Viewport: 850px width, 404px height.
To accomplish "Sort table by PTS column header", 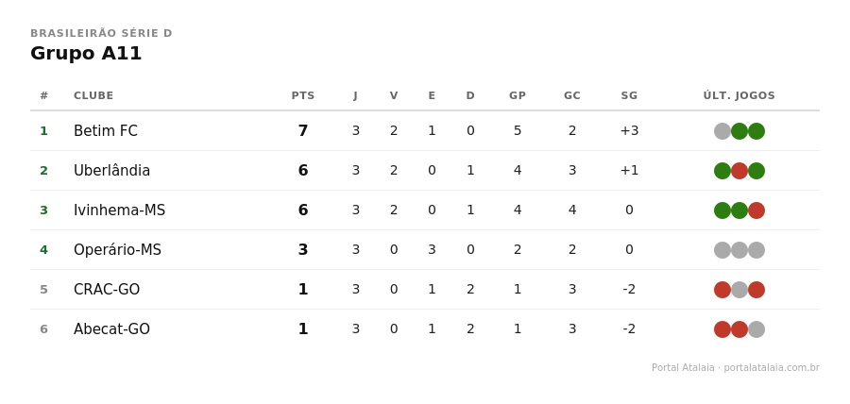I will click(302, 96).
